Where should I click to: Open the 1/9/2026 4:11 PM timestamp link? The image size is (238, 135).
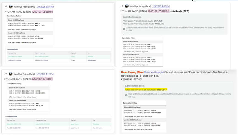coord(45,74)
